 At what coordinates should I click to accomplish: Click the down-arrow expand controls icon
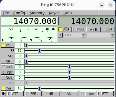4,94
